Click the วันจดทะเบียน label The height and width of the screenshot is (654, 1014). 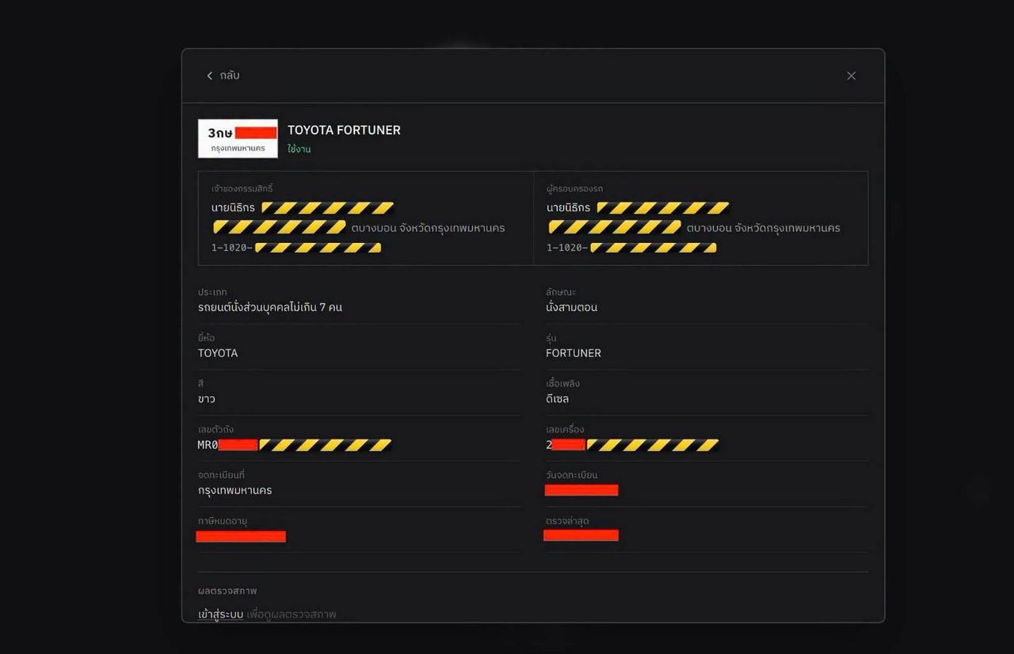(x=571, y=475)
